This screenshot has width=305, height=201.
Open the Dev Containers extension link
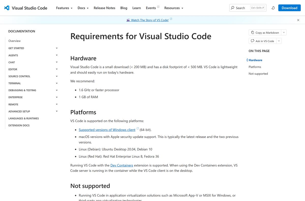[x=122, y=165]
